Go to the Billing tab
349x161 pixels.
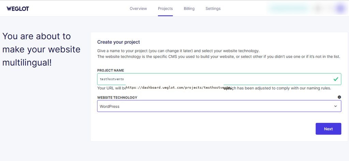(x=189, y=8)
